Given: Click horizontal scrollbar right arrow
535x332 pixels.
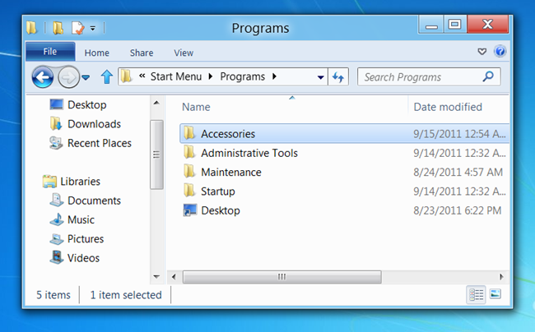Looking at the screenshot, I should (501, 277).
